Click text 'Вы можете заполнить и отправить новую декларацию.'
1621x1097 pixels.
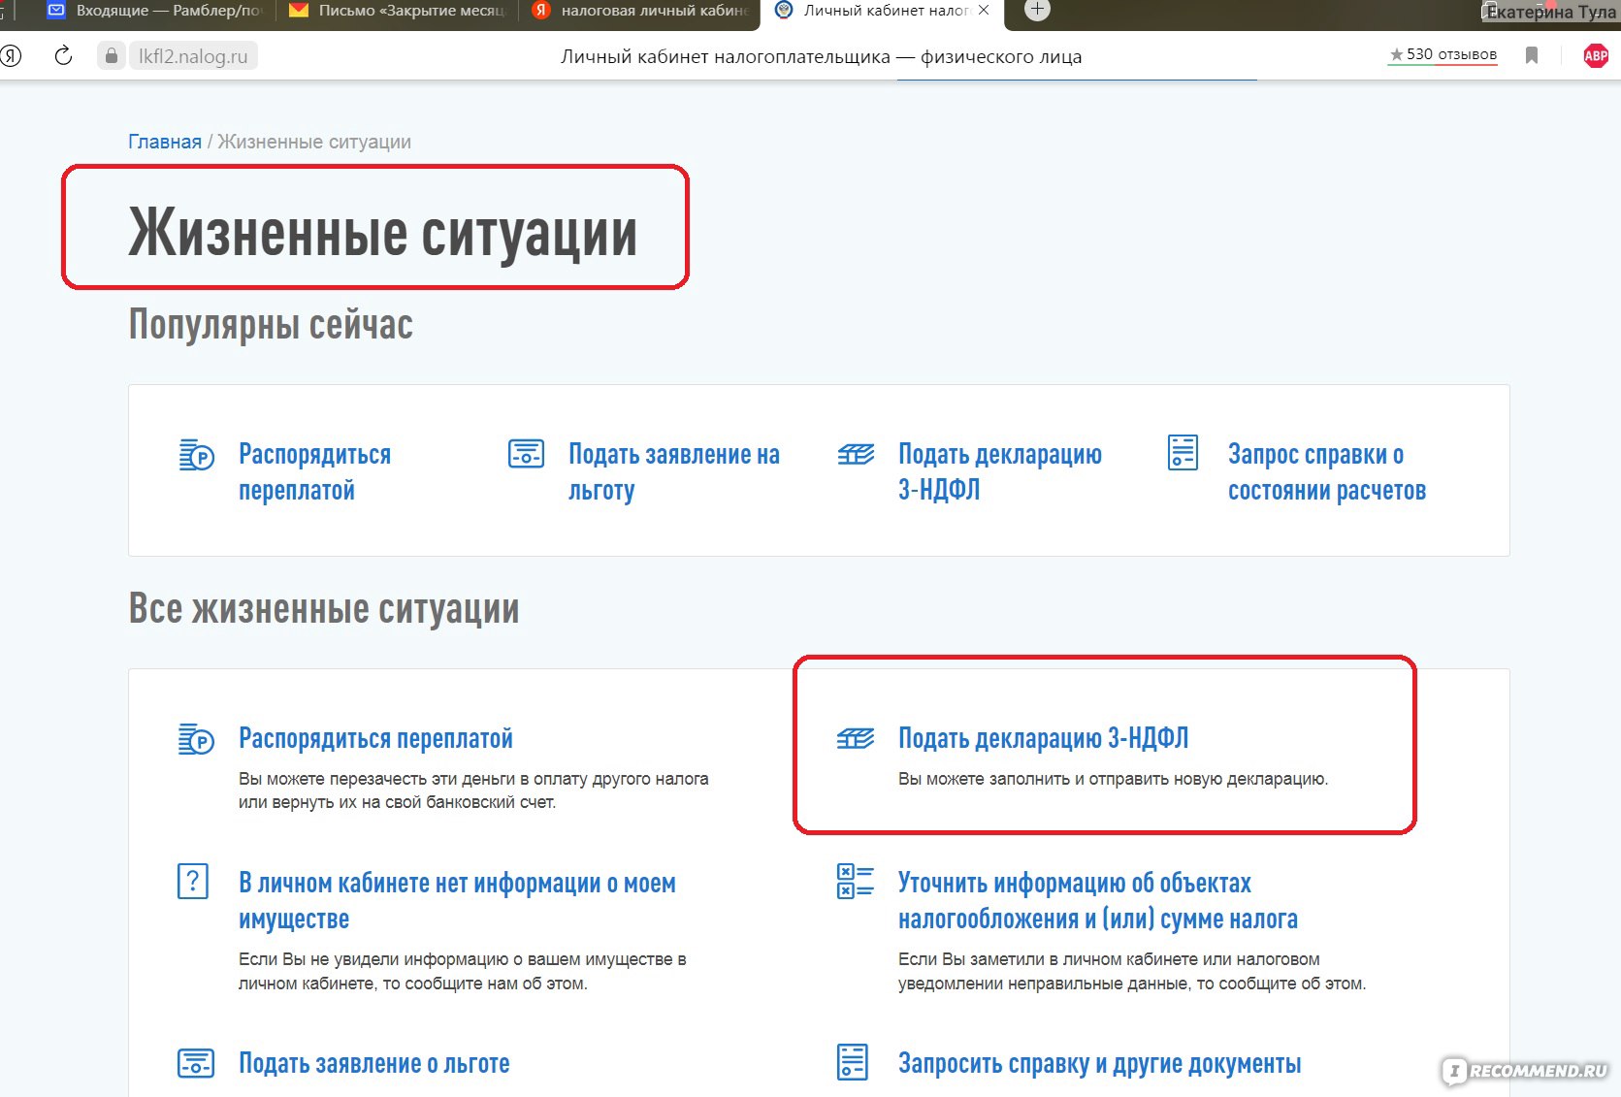[x=1113, y=779]
